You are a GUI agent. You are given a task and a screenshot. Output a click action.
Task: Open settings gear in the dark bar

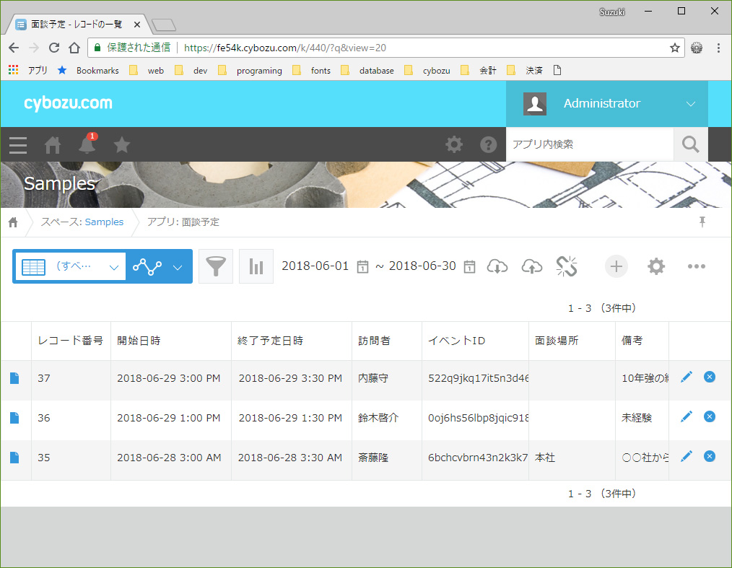[x=454, y=144]
